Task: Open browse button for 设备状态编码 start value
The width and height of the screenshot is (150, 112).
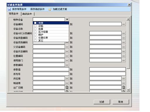Action: click(67, 51)
